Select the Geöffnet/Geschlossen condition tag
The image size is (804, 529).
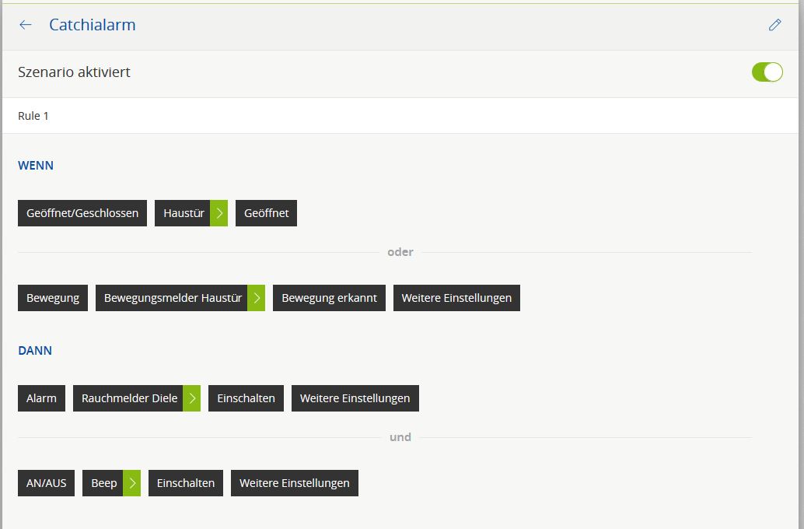click(82, 213)
